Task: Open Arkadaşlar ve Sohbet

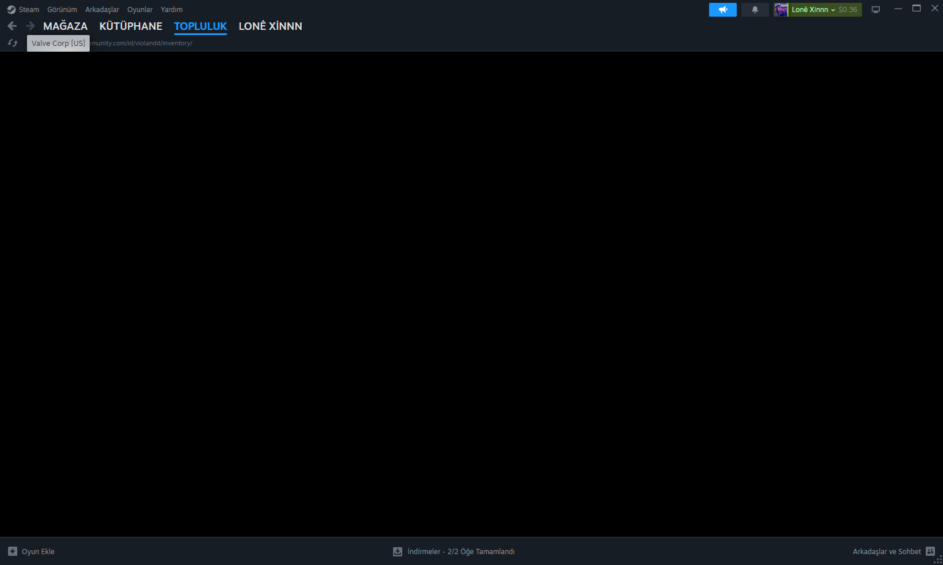Action: [887, 552]
